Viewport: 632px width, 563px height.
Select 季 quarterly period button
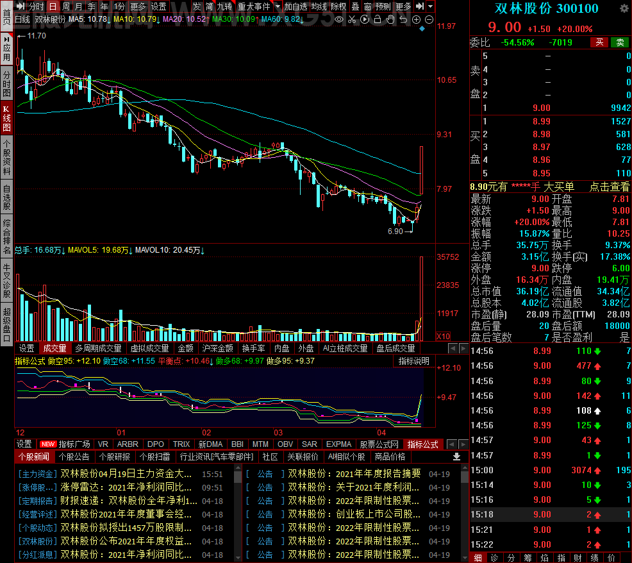coord(92,6)
